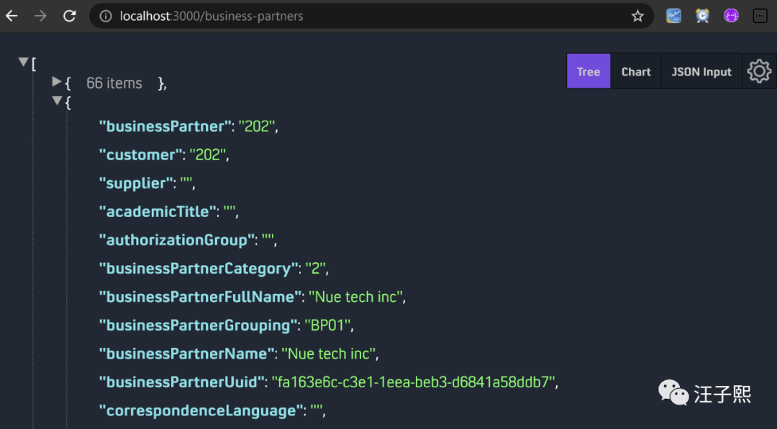The image size is (777, 429).
Task: Open the purple round extension icon
Action: pyautogui.click(x=731, y=16)
